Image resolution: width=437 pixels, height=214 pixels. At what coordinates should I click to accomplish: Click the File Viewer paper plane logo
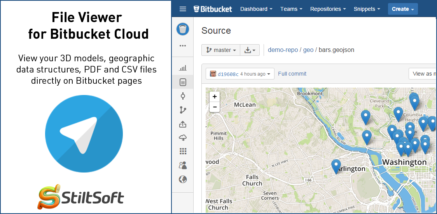pyautogui.click(x=84, y=133)
